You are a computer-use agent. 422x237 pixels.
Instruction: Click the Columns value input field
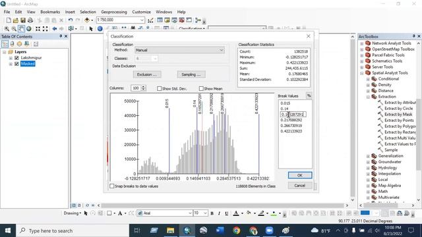click(x=136, y=88)
